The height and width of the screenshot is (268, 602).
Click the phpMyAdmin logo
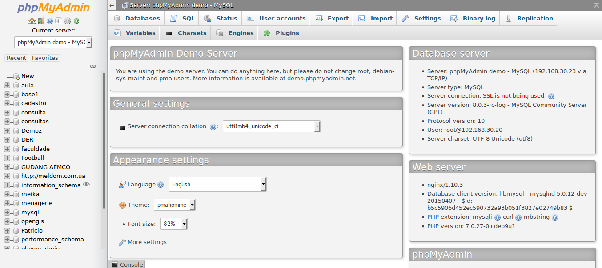tap(53, 8)
